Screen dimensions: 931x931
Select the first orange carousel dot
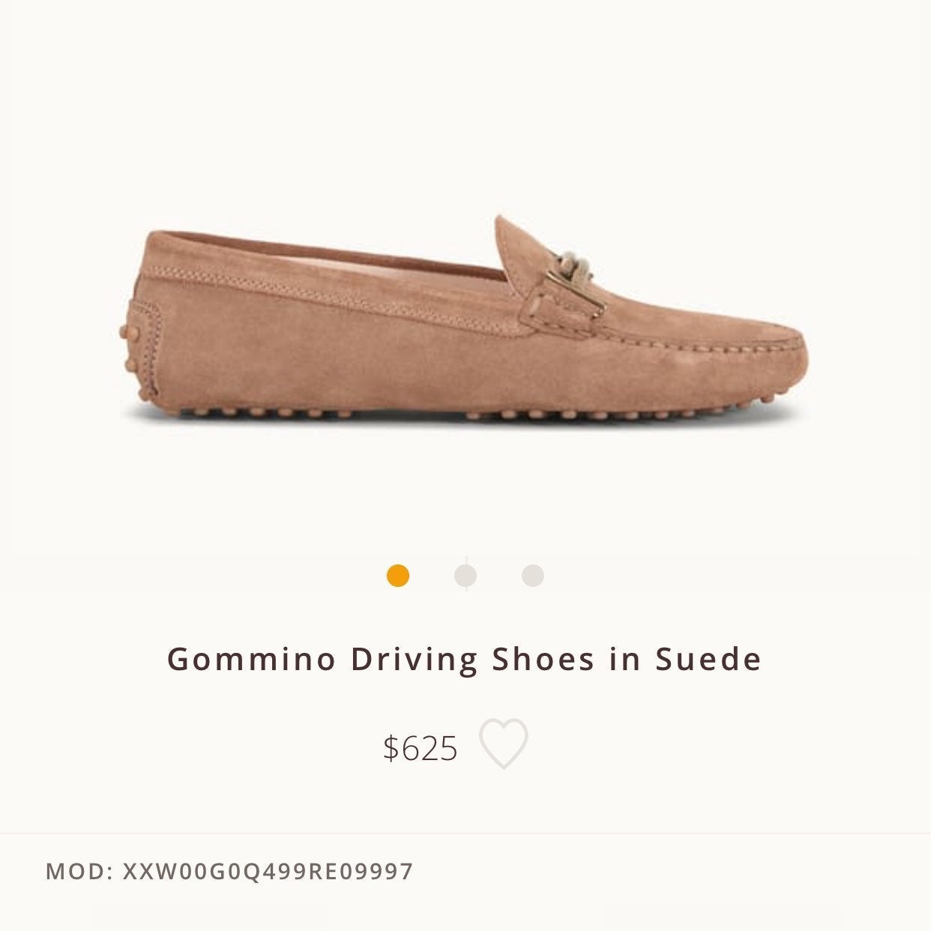pyautogui.click(x=398, y=576)
